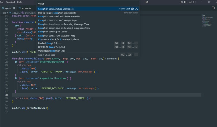Screen dimensions: 217x127
Task: Click PaymentDeclinedError on line 33
Action: (x=54, y=78)
